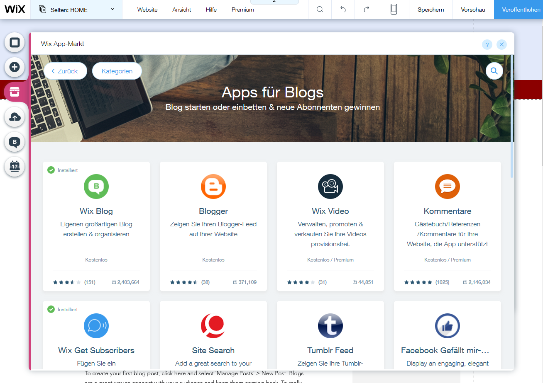The width and height of the screenshot is (543, 383).
Task: Click the undo arrow icon
Action: (x=343, y=10)
